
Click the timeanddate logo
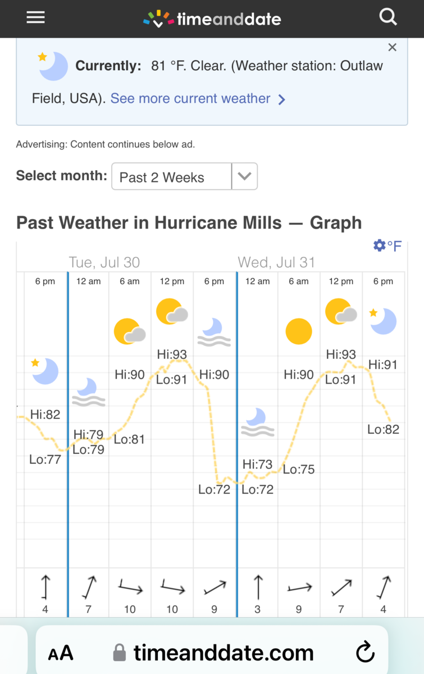click(212, 19)
